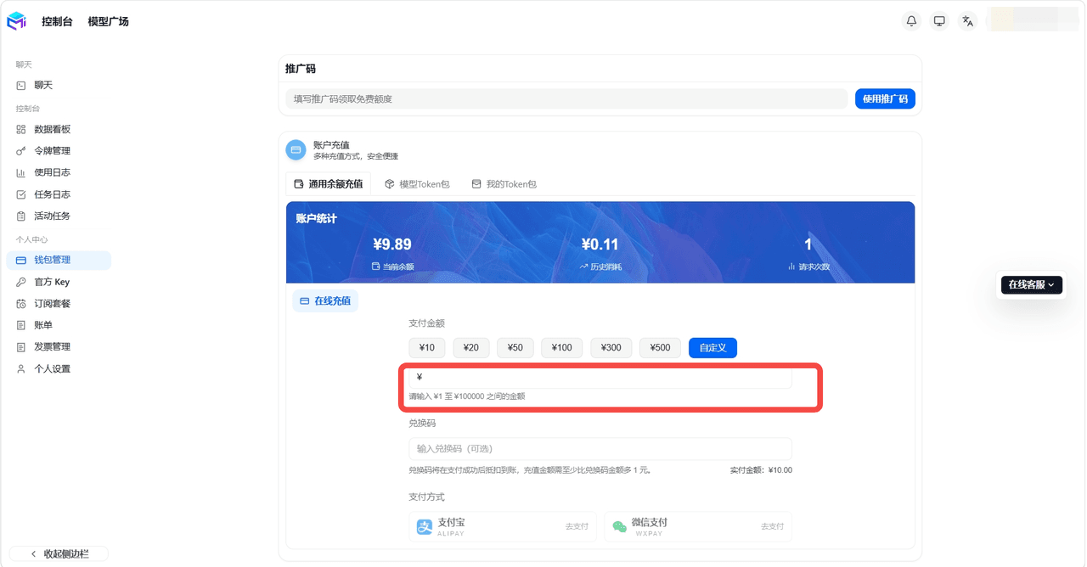The width and height of the screenshot is (1087, 567).
Task: Click the WeChat Pay logo icon
Action: (620, 527)
